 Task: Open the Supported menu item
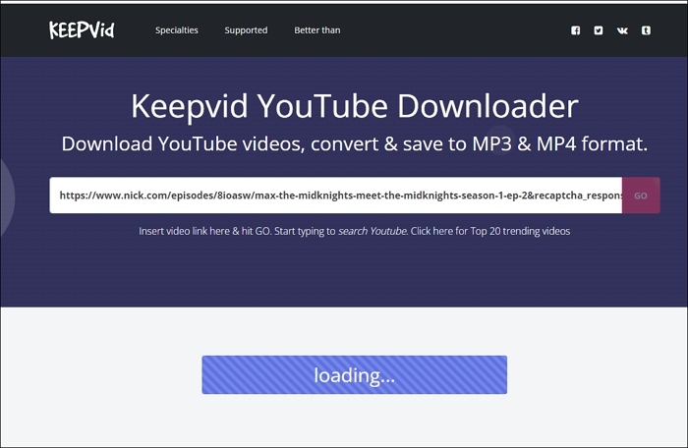coord(246,30)
